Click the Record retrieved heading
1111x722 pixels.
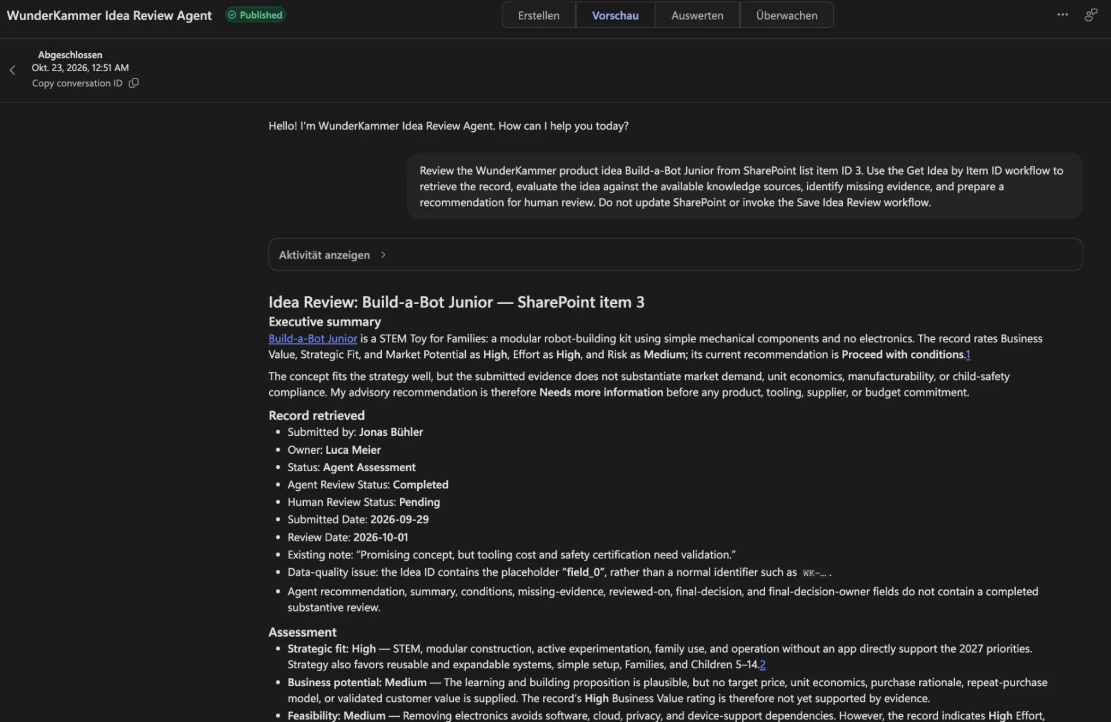317,416
